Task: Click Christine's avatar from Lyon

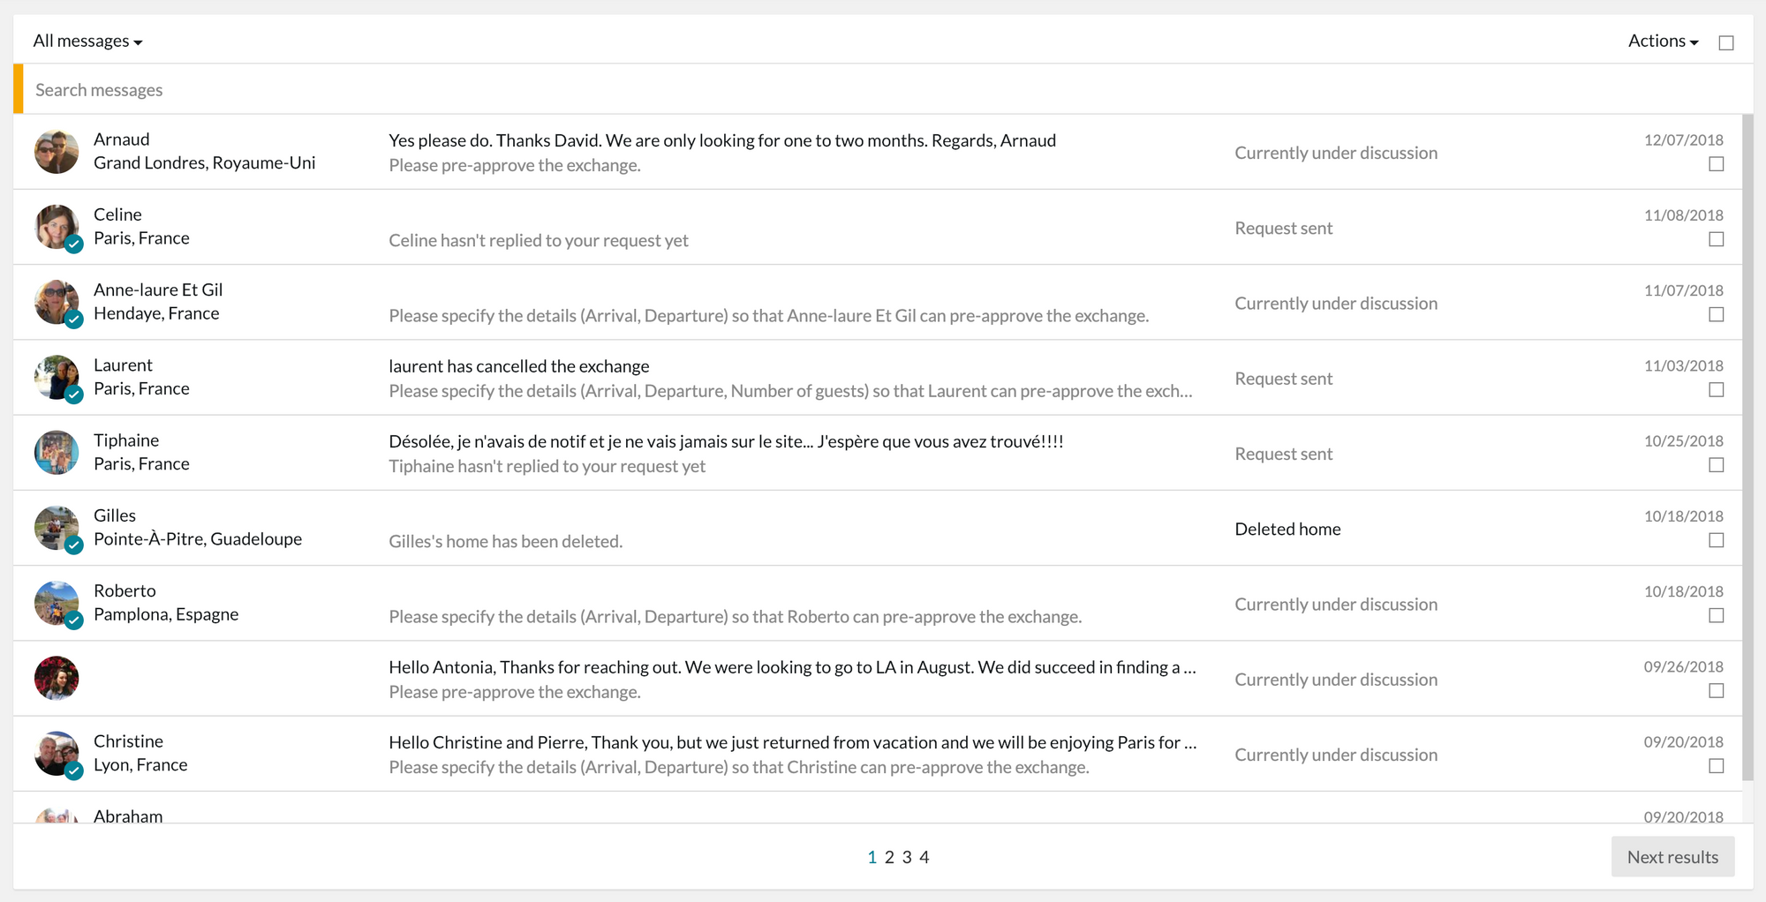Action: click(x=57, y=754)
